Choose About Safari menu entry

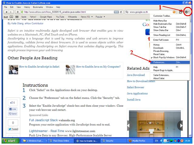[170, 78]
